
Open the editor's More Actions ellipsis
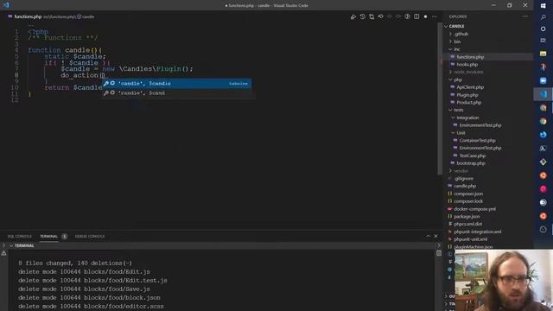coord(435,16)
